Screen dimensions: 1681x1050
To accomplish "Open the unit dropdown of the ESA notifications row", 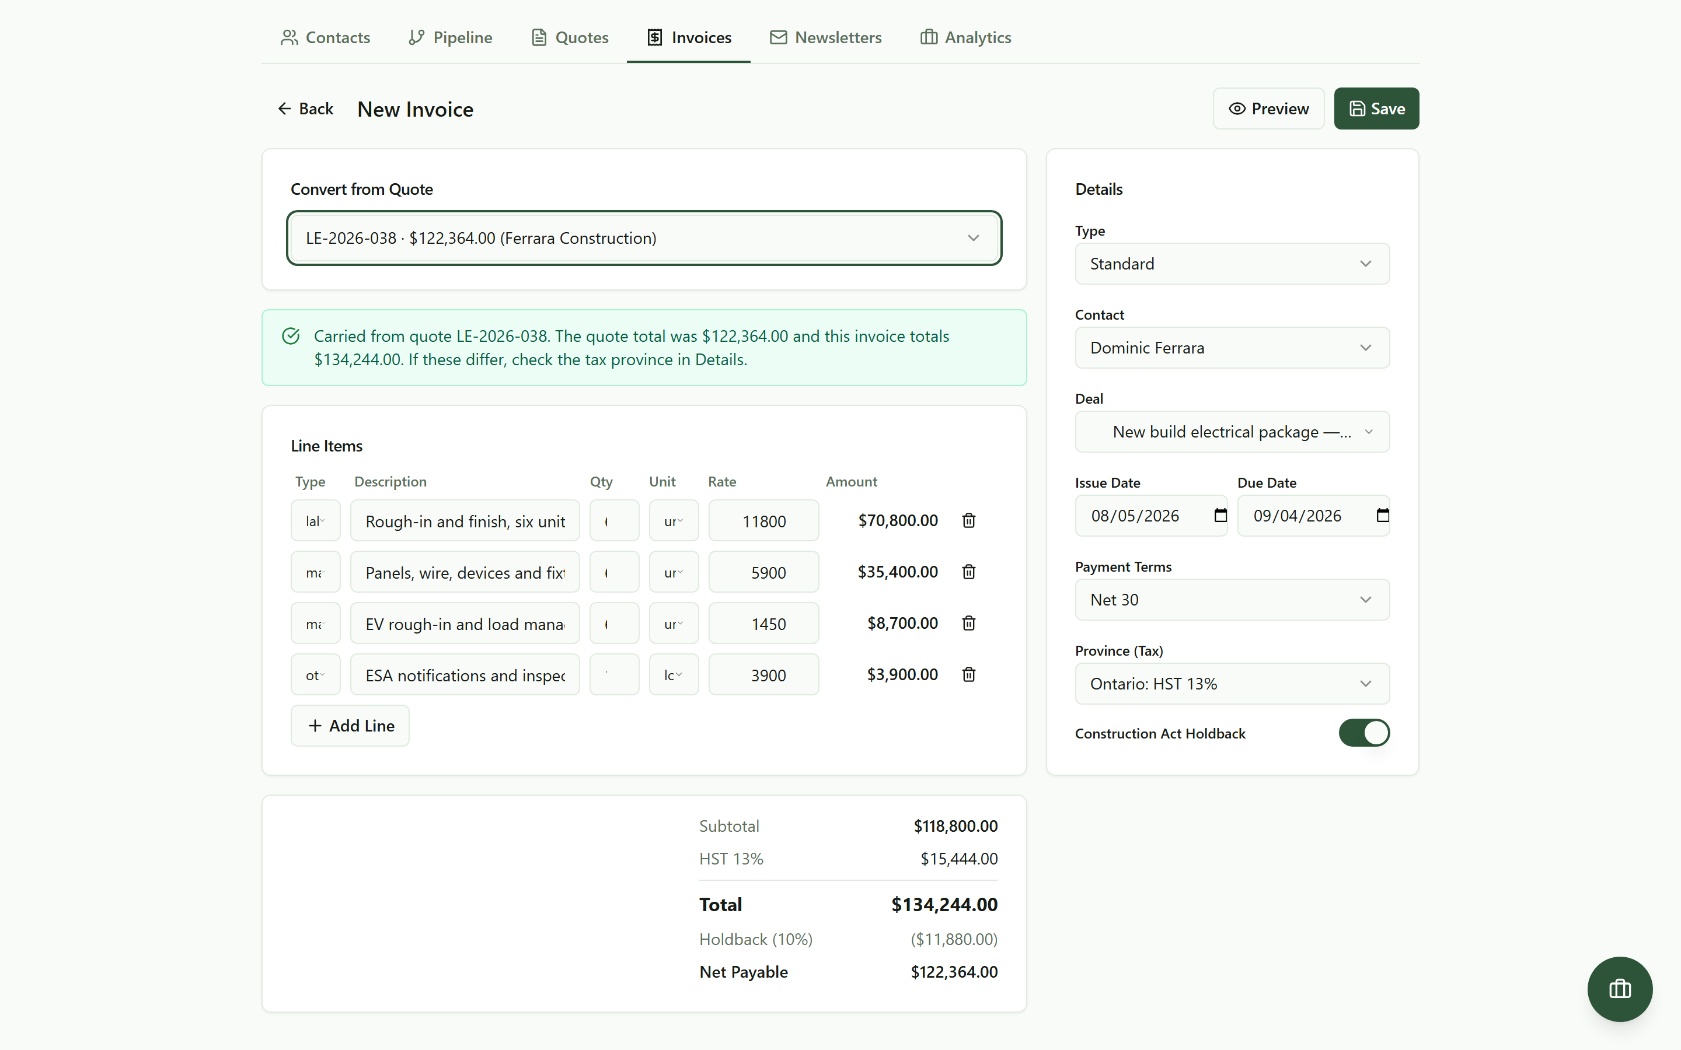I will [x=673, y=675].
